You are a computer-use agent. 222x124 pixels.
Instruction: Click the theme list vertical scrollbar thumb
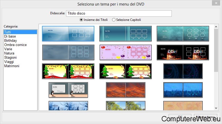216,50
